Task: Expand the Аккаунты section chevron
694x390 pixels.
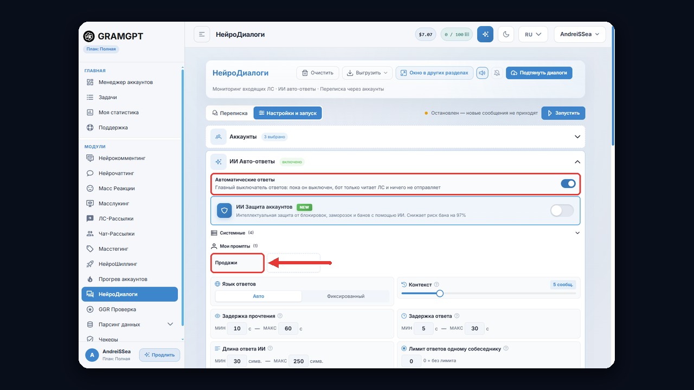Action: [577, 136]
